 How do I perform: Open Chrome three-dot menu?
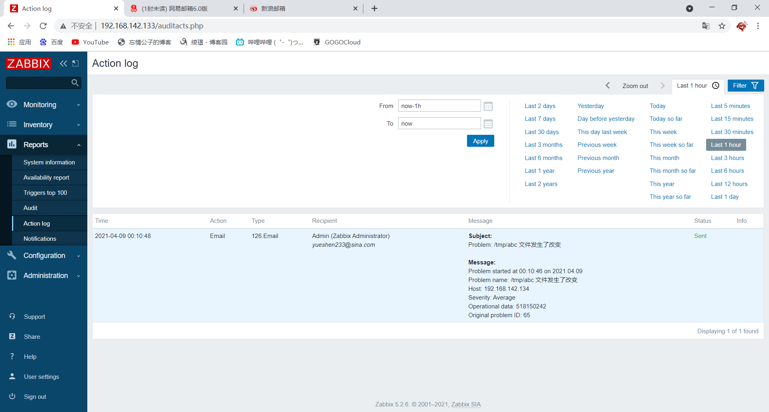758,26
